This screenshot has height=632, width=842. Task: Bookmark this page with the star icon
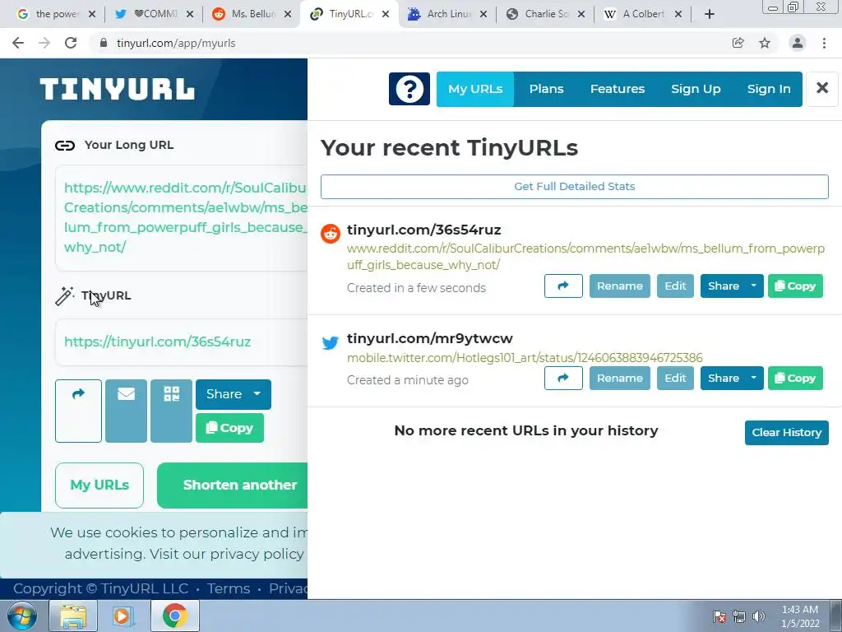765,43
